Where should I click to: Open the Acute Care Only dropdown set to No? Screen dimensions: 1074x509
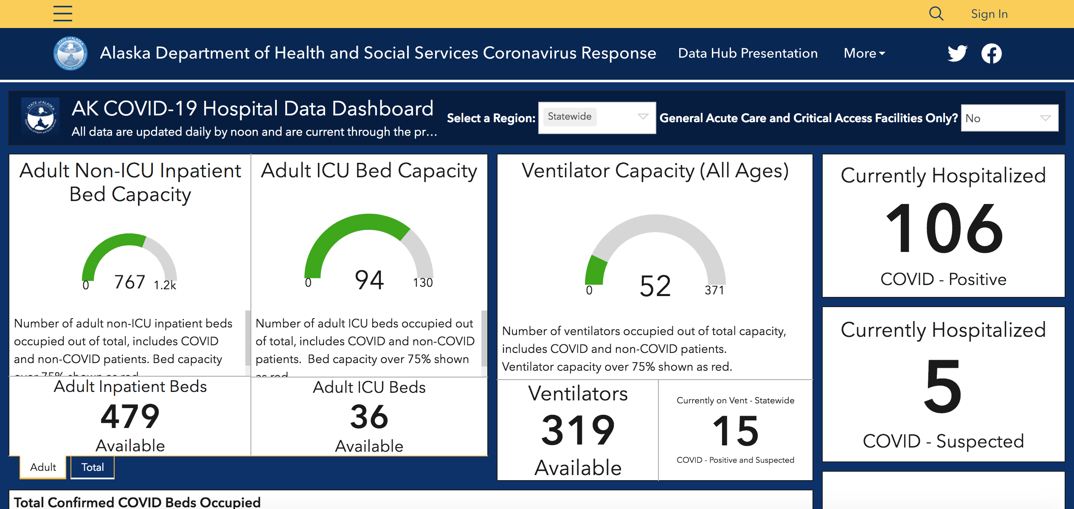1009,118
